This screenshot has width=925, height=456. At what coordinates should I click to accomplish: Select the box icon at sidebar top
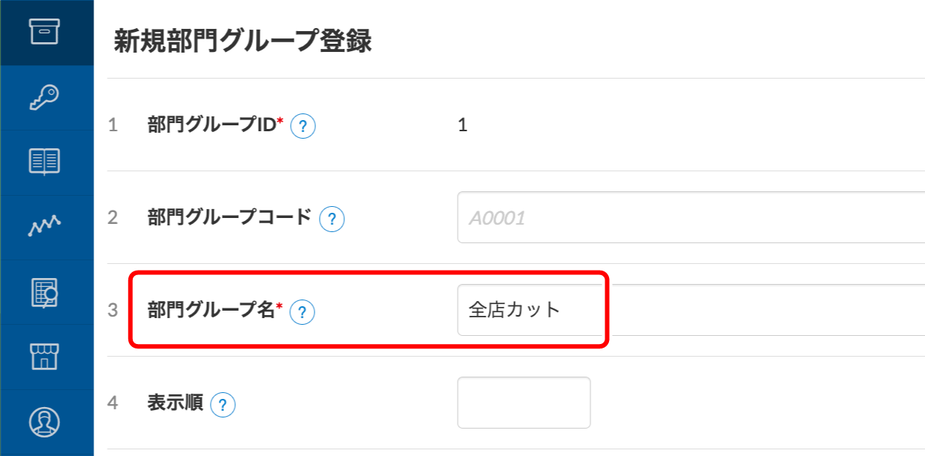tap(46, 33)
